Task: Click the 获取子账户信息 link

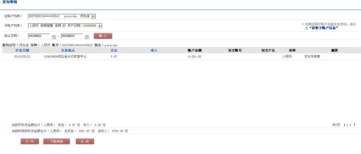Action: click(x=324, y=28)
